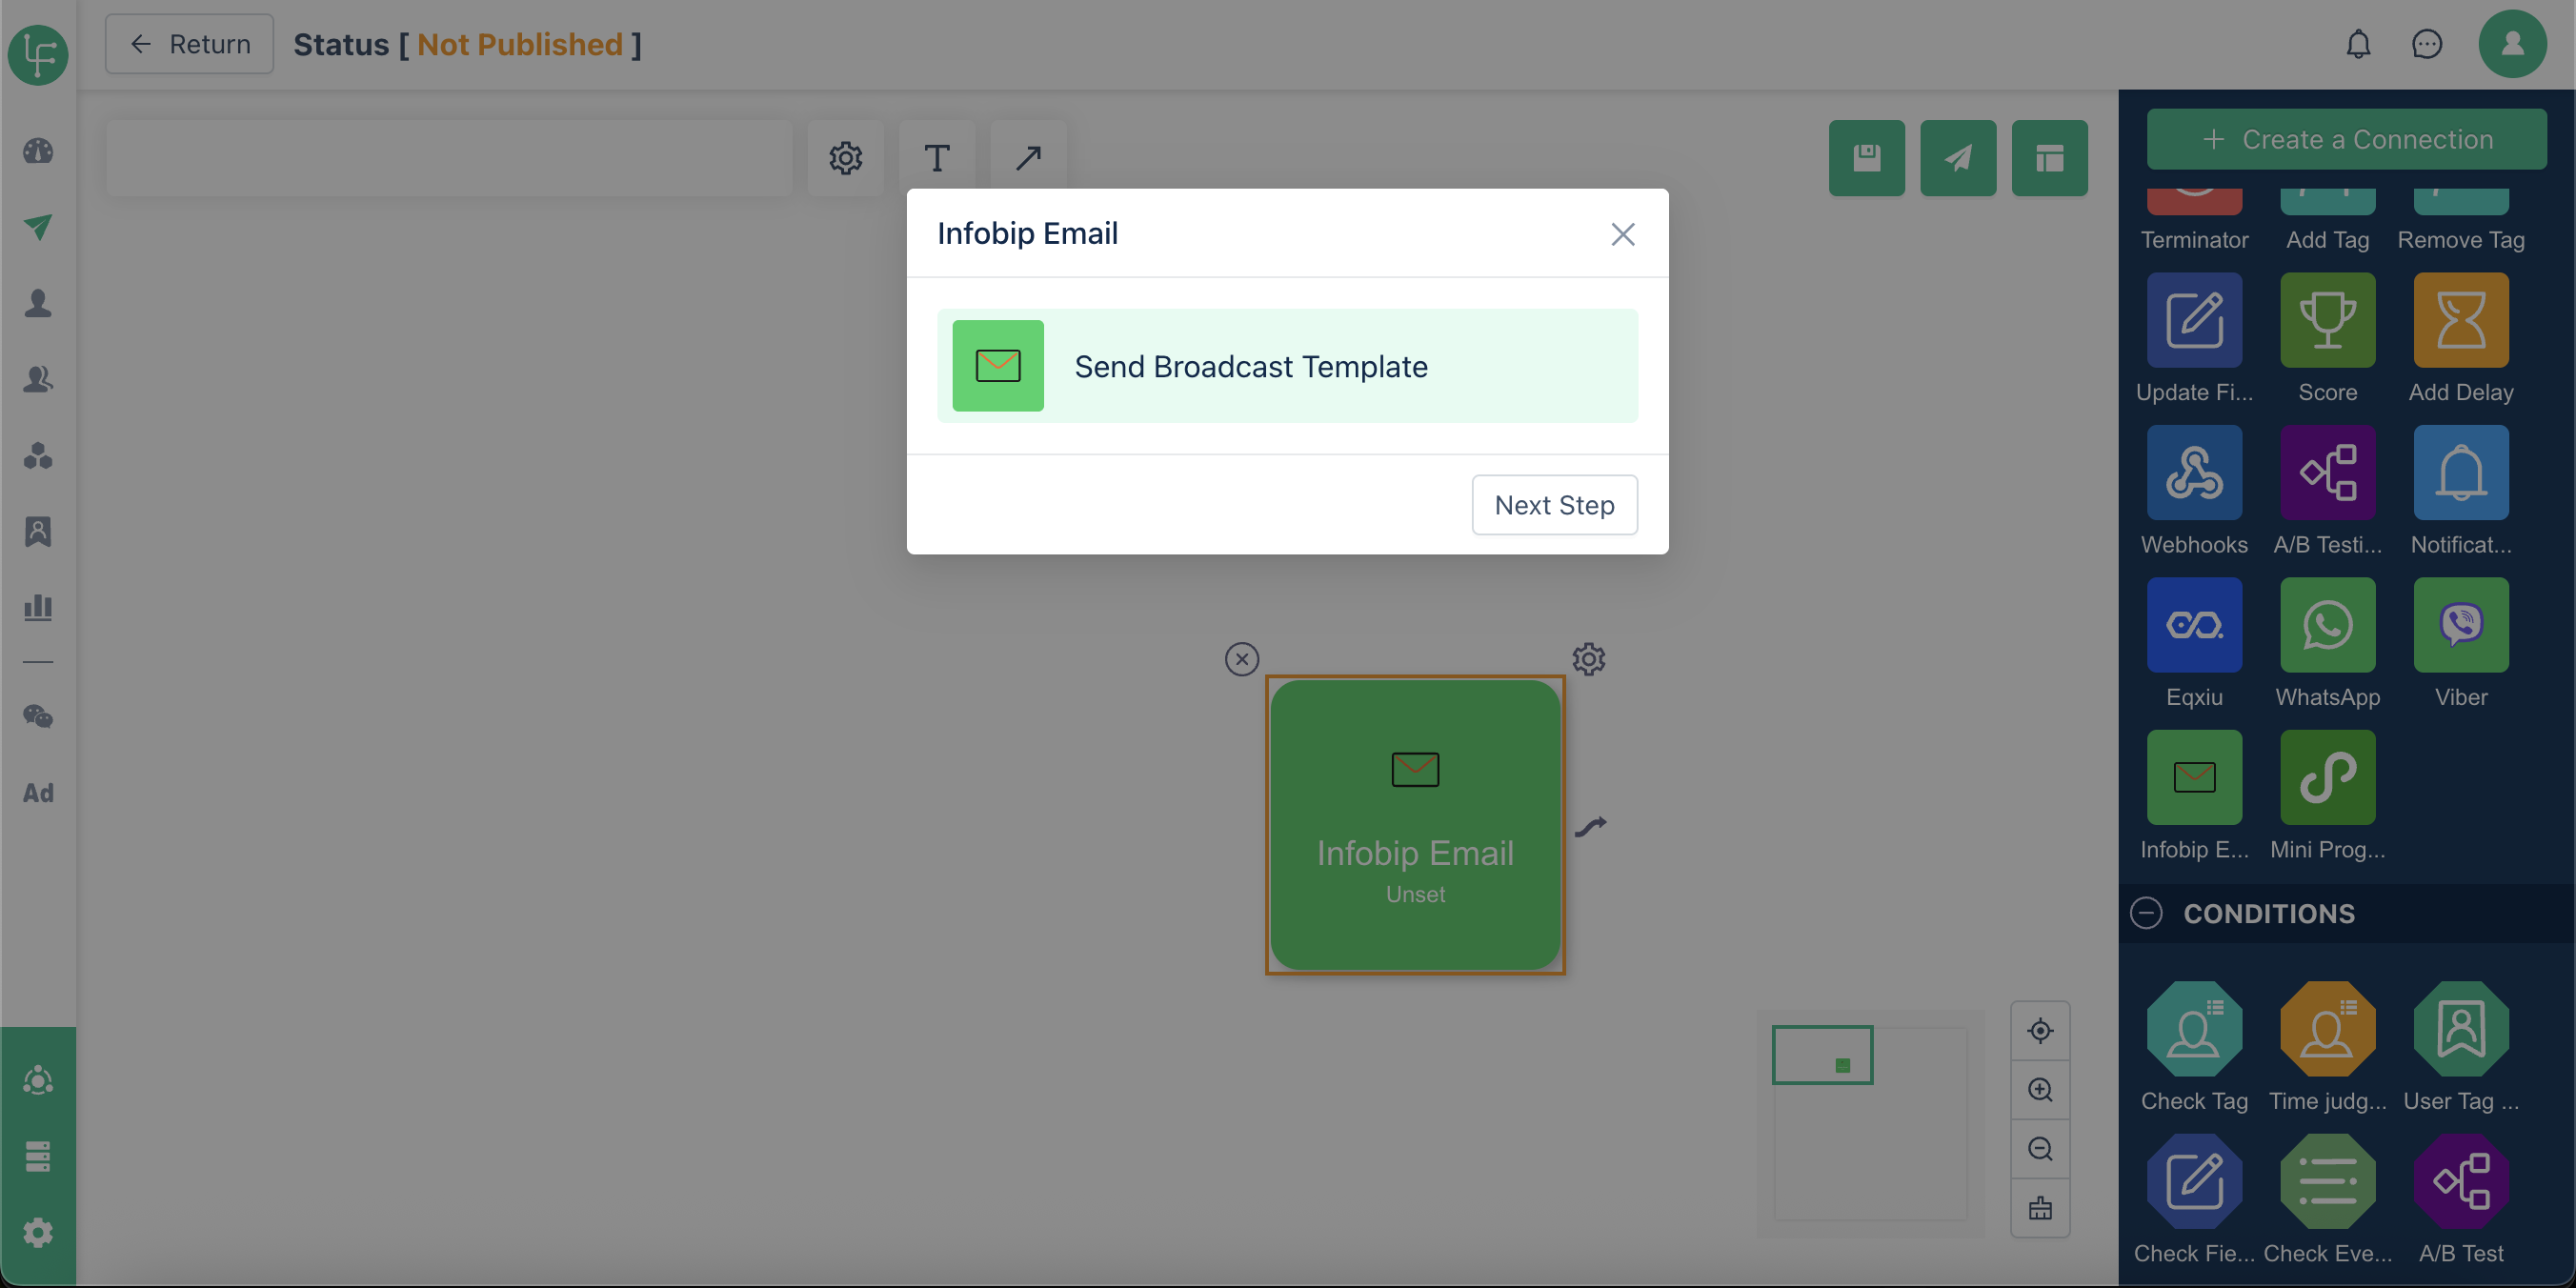Select the Score trophy action
This screenshot has height=1288, width=2576.
click(x=2327, y=320)
